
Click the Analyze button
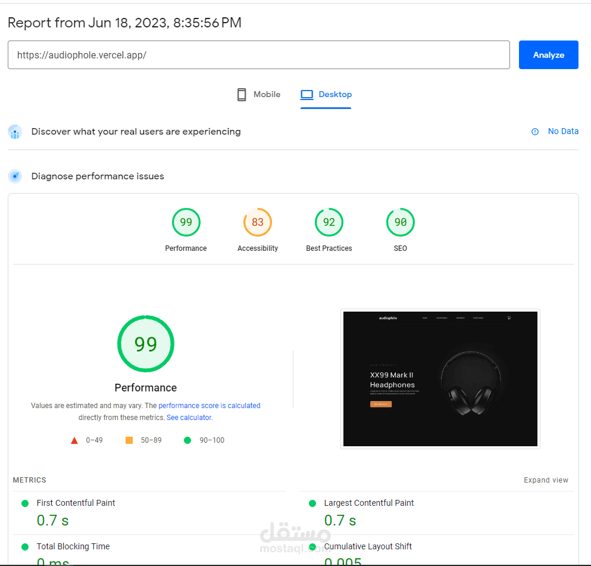click(x=548, y=55)
